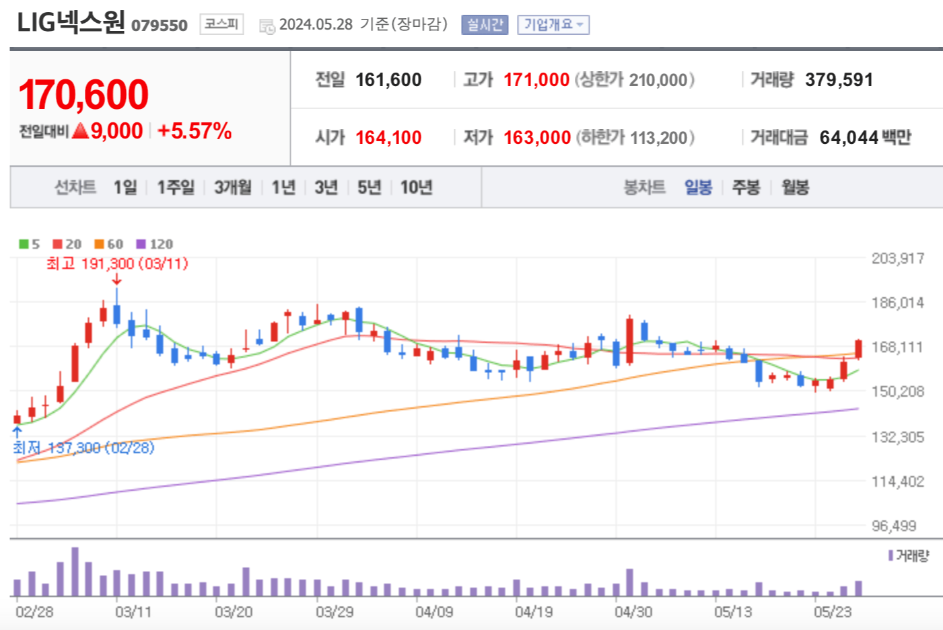Select the 5년 line chart tab

point(369,187)
